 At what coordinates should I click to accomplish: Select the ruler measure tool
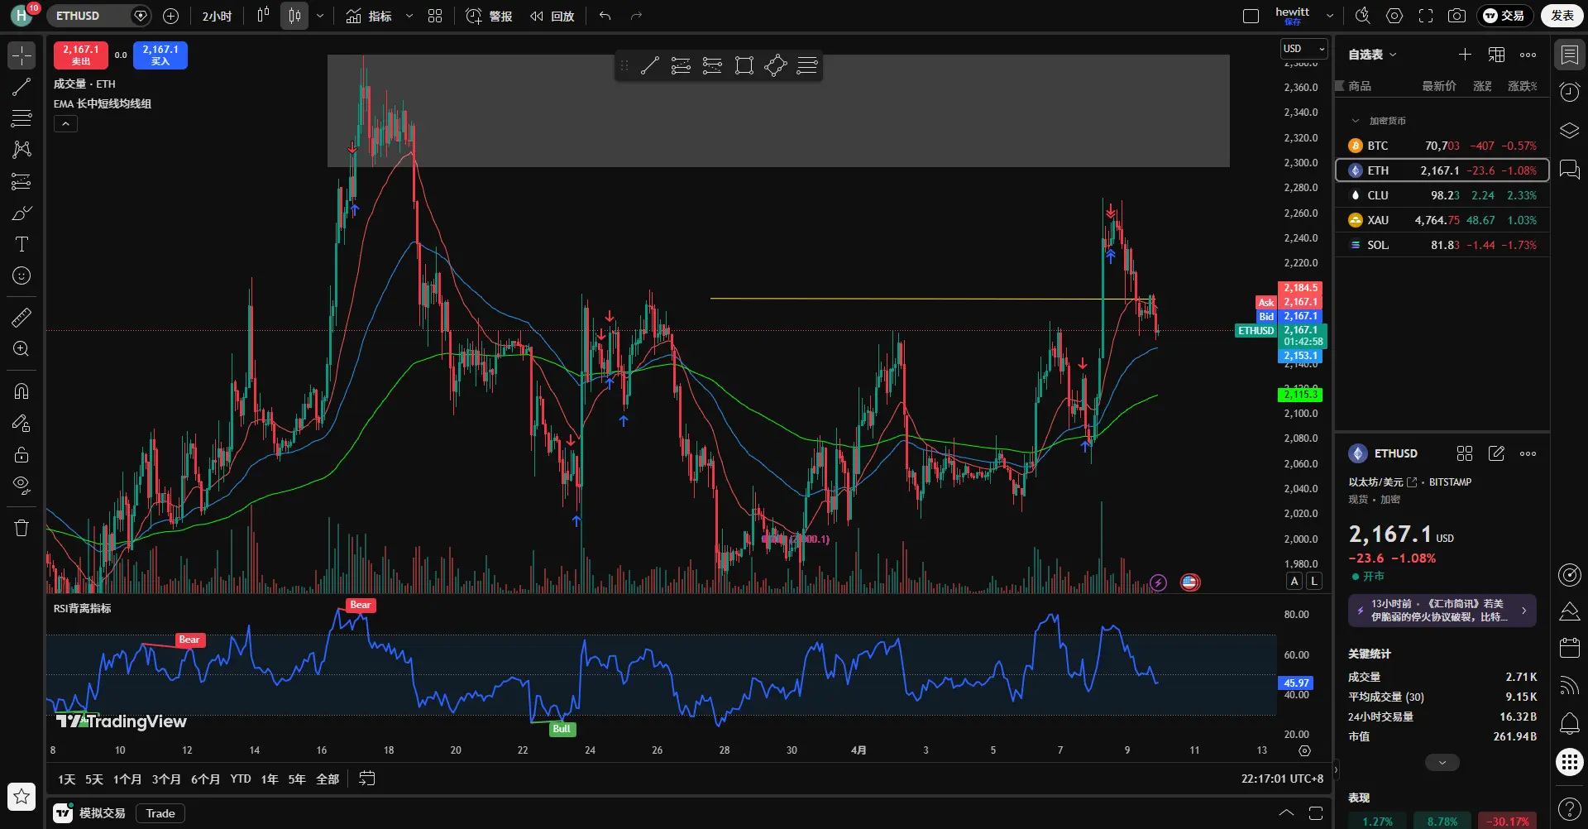22,317
